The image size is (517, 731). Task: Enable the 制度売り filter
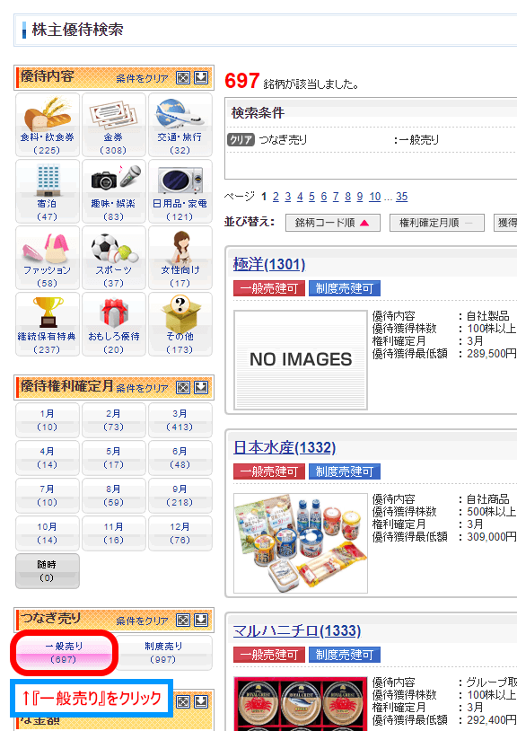click(x=163, y=652)
